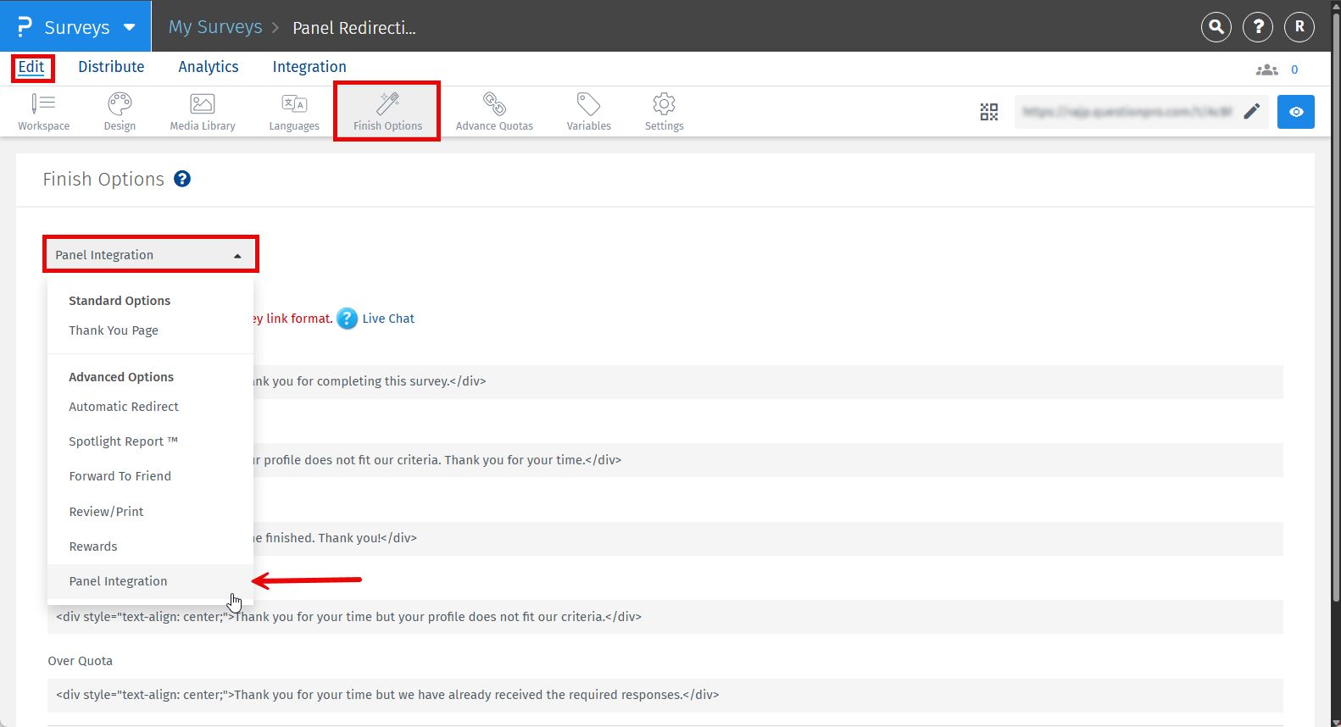1341x727 pixels.
Task: Click the Finish Options help icon
Action: pos(182,179)
